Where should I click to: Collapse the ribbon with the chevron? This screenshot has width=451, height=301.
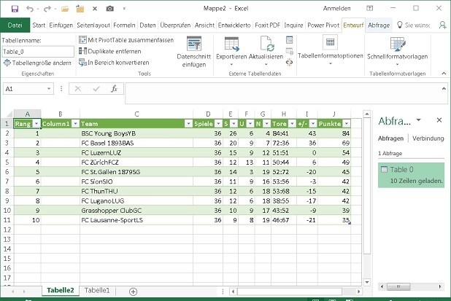[444, 73]
